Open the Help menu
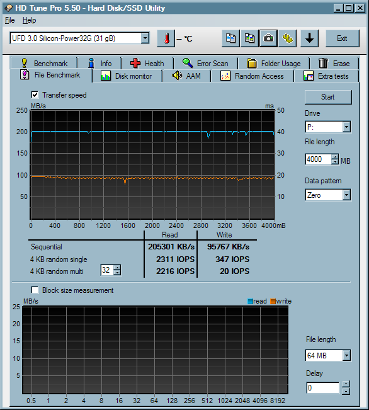369x410 pixels. [29, 20]
